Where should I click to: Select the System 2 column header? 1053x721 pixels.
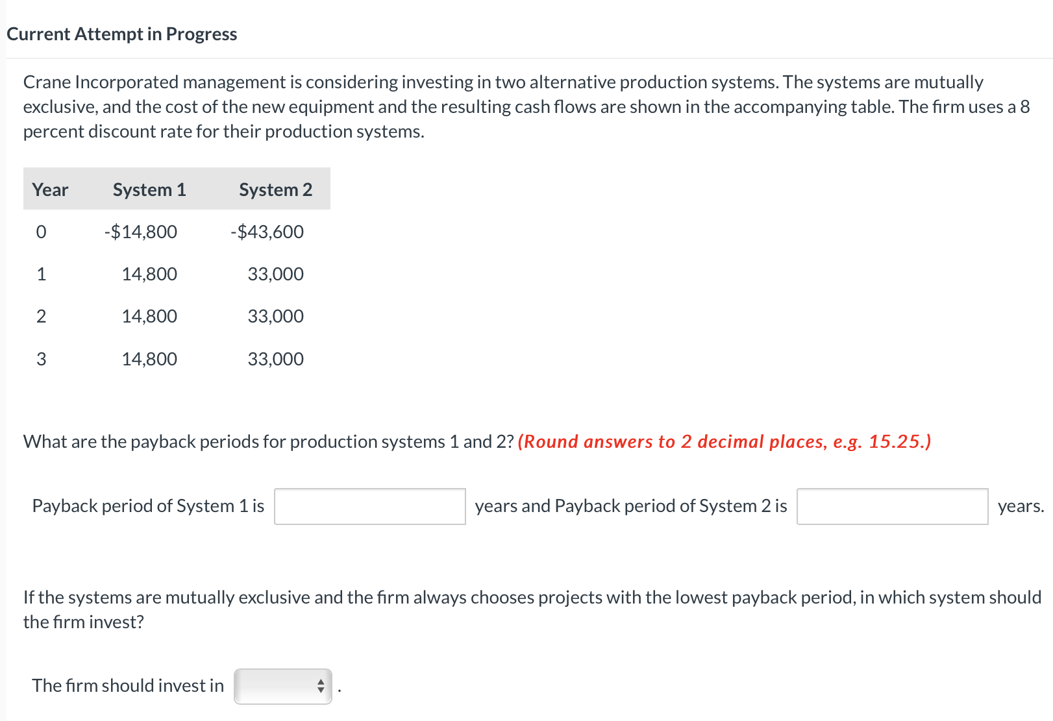275,189
